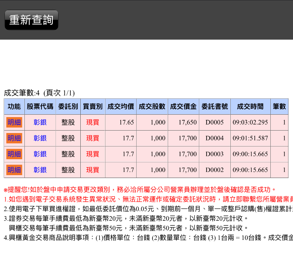
Task: Click the 股票代碼 column header
Action: pyautogui.click(x=40, y=107)
